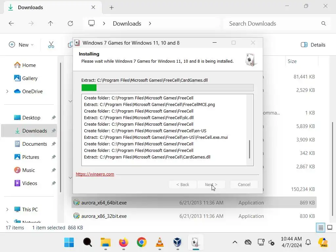
Task: Open VirtualBox from the taskbar
Action: coord(178,242)
